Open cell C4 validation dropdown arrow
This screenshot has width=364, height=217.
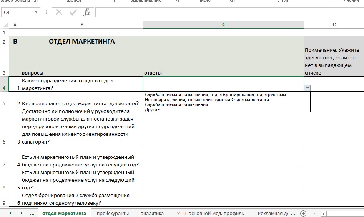click(307, 88)
